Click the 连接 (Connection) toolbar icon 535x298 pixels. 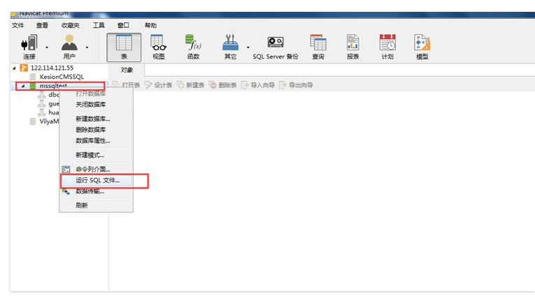(x=29, y=46)
